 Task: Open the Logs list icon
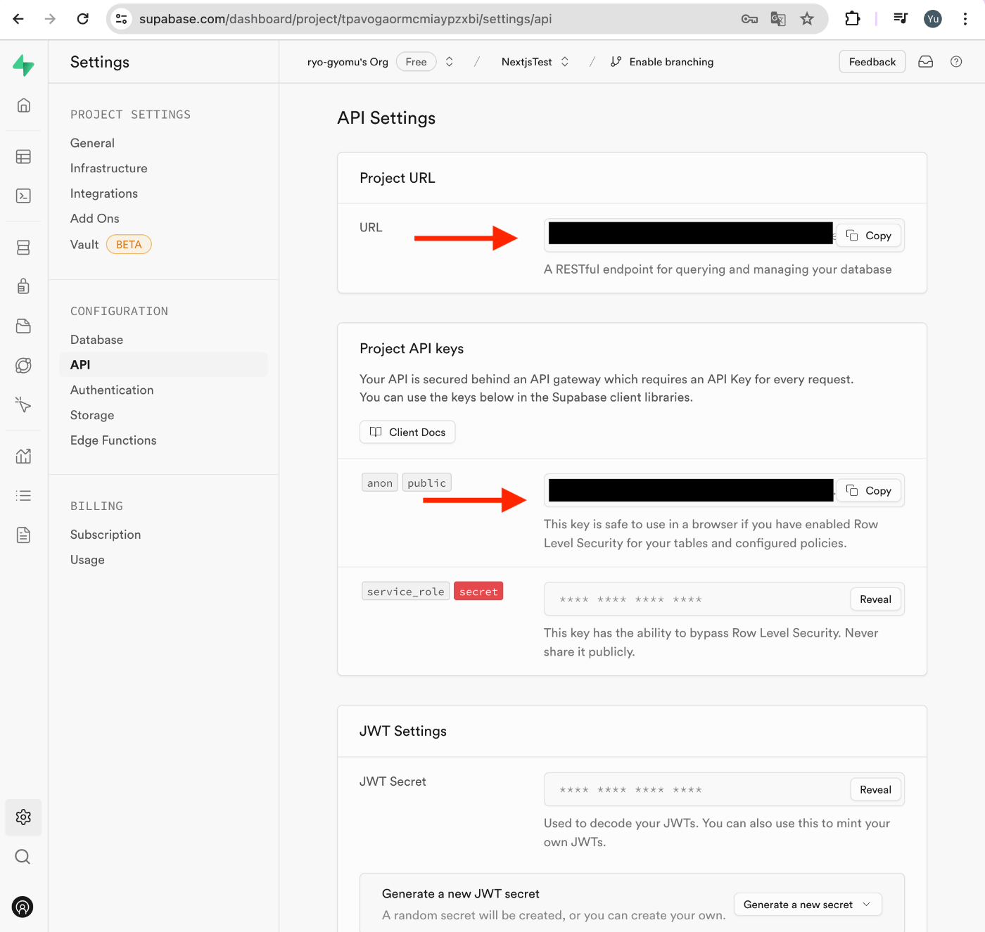(23, 495)
